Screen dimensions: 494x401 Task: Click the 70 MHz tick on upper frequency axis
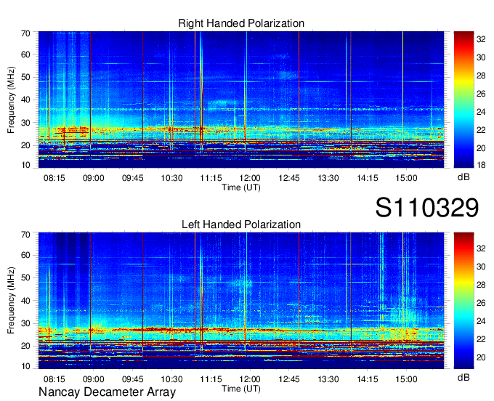click(x=25, y=33)
